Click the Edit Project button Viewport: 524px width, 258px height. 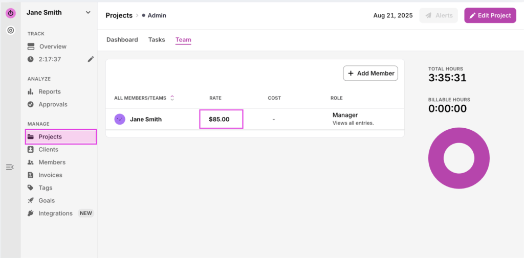point(490,16)
